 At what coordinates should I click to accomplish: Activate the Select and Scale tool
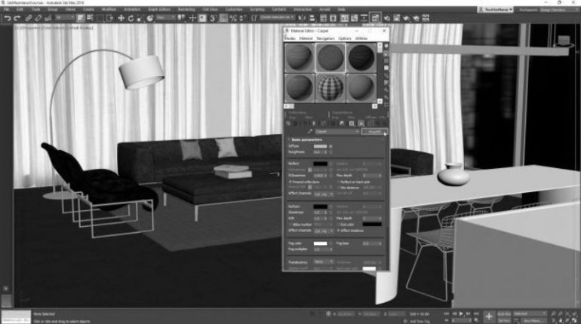[140, 18]
